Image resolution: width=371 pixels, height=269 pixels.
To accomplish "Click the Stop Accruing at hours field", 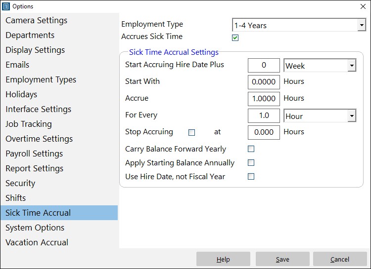I will [264, 132].
